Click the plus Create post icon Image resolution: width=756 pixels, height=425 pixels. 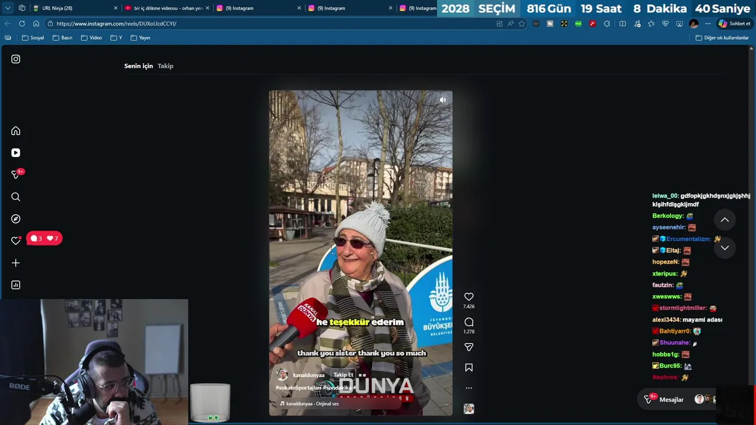click(16, 263)
